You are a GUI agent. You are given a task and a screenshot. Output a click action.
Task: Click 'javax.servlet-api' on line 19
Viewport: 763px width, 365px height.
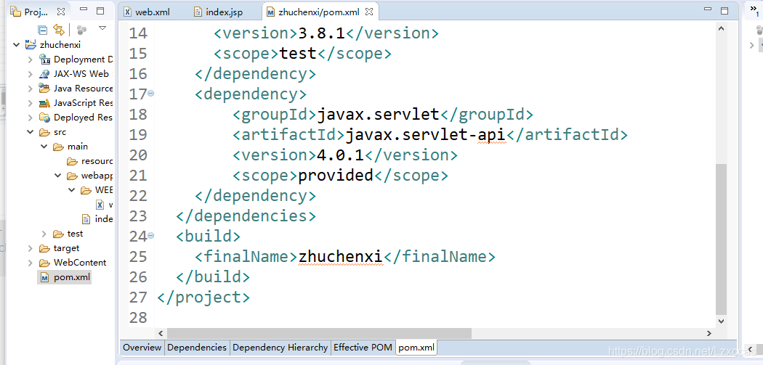(426, 135)
